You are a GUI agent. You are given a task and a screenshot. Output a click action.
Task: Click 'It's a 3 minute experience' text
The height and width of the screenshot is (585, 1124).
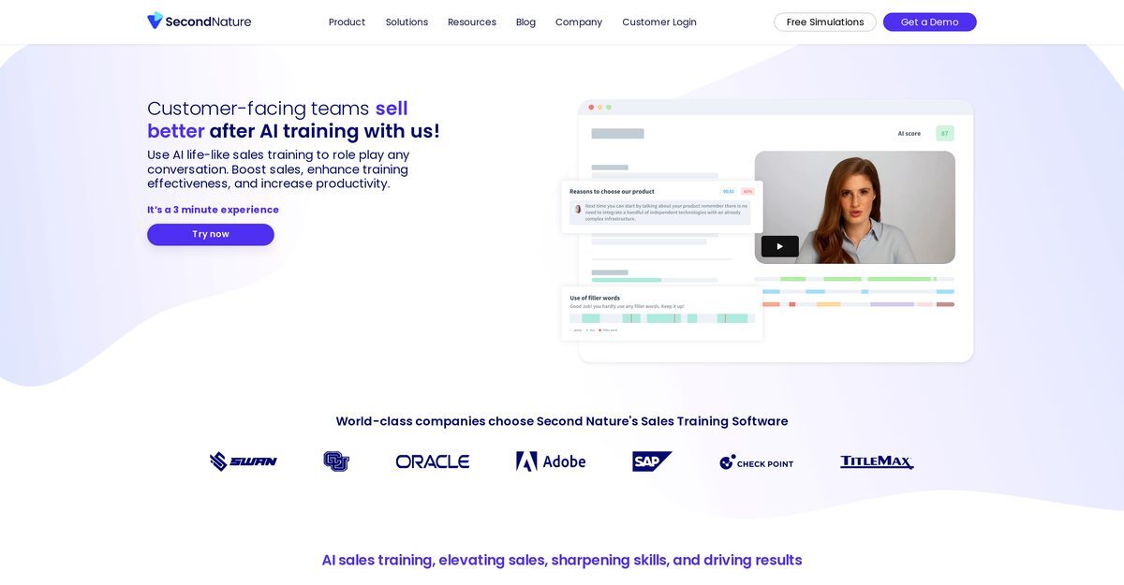214,210
